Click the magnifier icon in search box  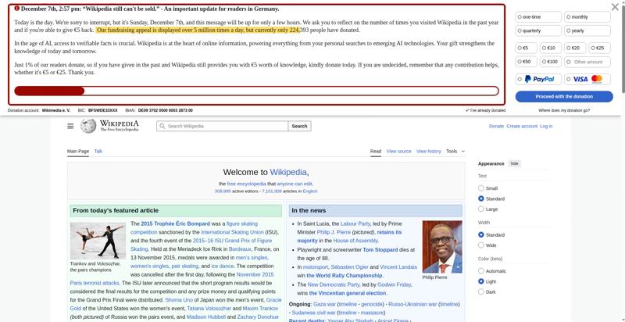click(162, 126)
